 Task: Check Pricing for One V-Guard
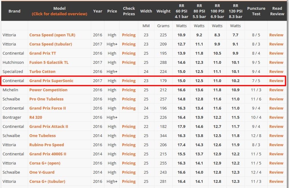click(129, 172)
